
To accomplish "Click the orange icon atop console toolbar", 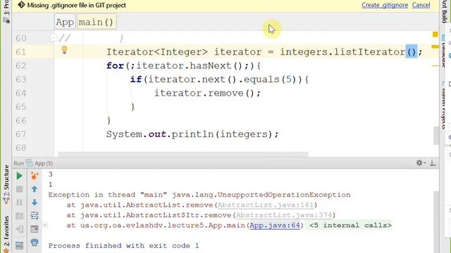I will pos(35,176).
